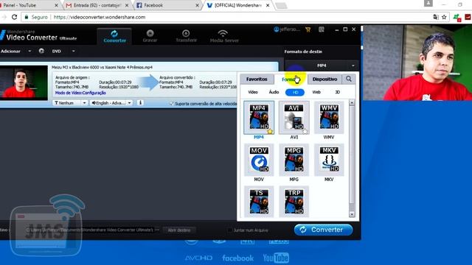Switch to the Transferir tab

point(186,36)
